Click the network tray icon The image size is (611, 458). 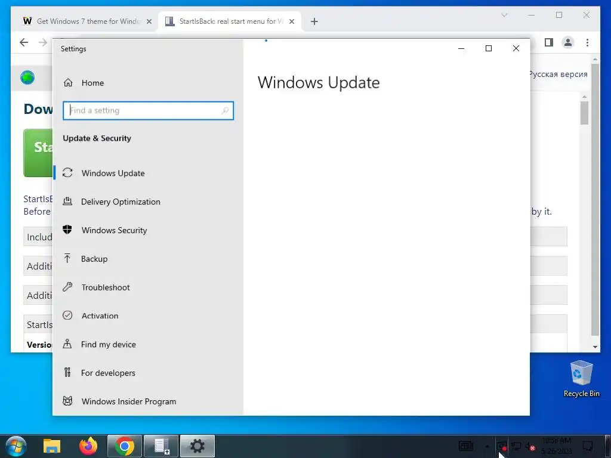click(x=516, y=447)
